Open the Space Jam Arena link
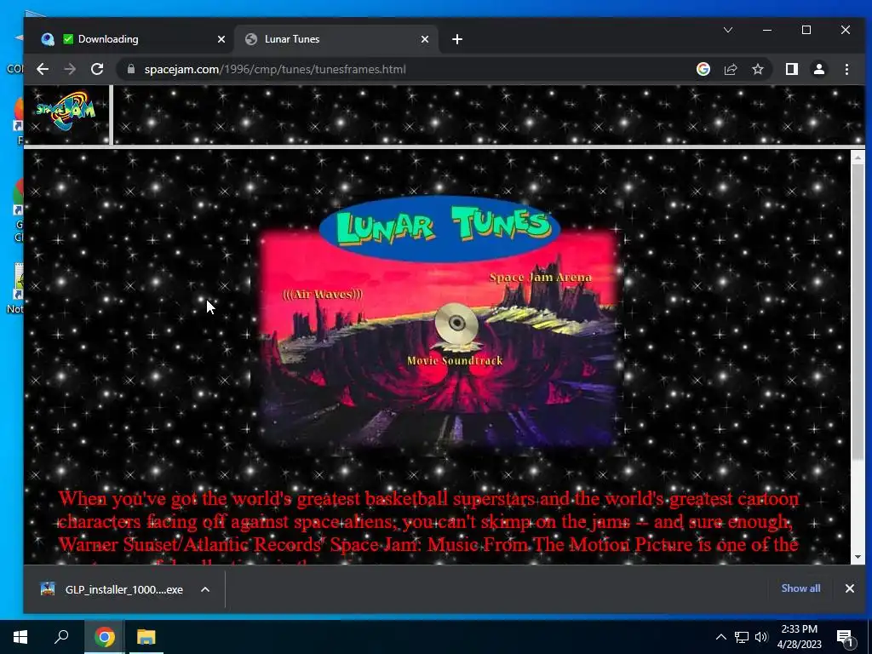Viewport: 872px width, 654px height. click(540, 277)
